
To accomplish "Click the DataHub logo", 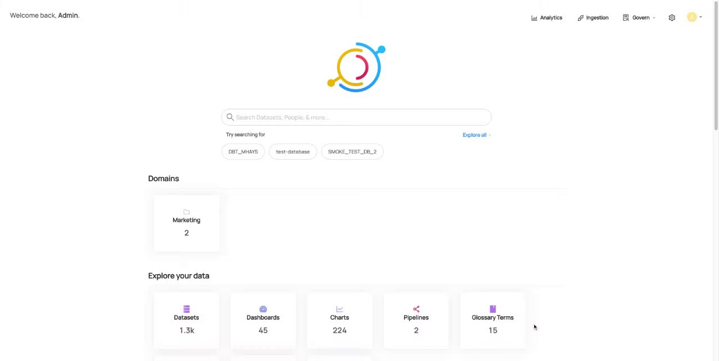I will [x=356, y=67].
